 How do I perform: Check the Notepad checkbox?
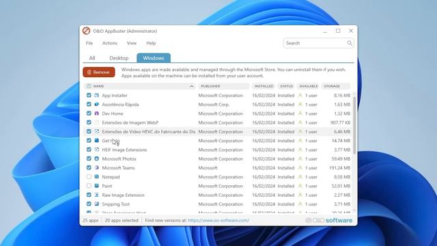click(89, 177)
